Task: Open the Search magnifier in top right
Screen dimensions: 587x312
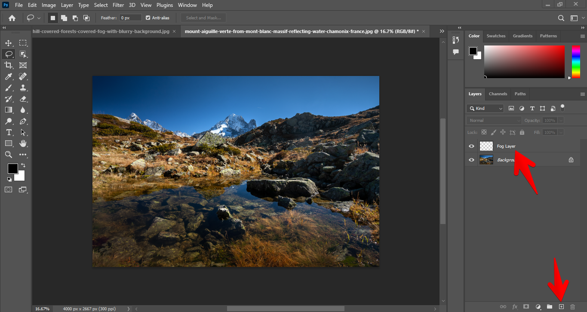Action: pos(561,18)
